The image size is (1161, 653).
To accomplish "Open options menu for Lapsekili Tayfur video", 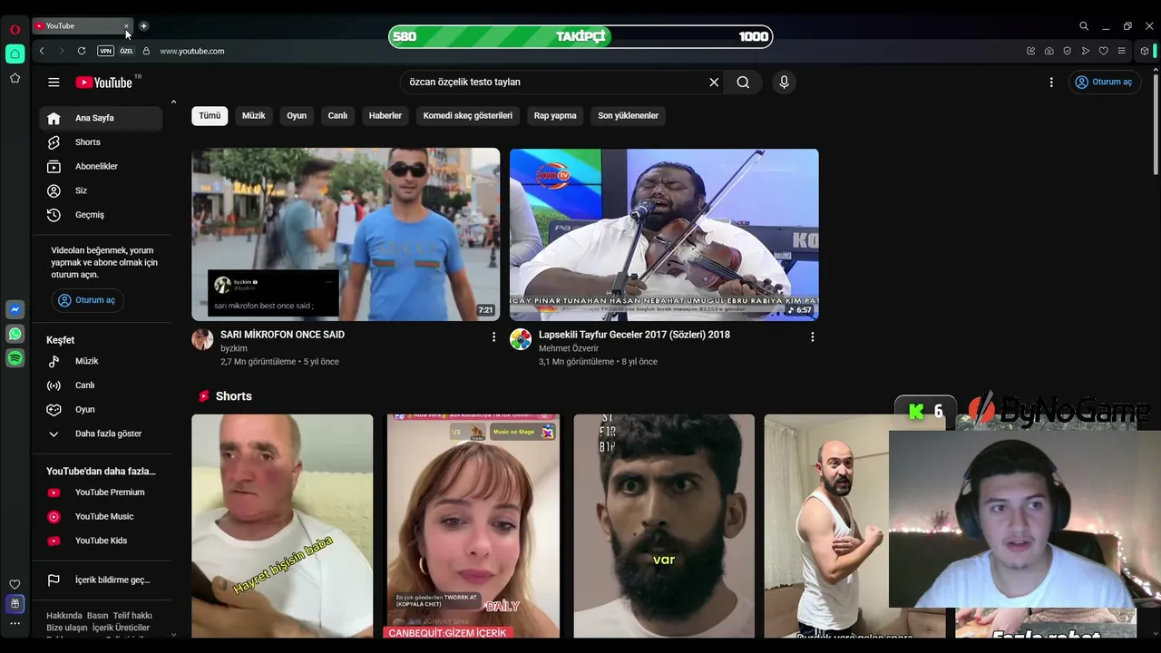I will pos(812,336).
